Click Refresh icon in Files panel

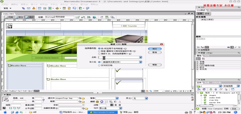204,89
